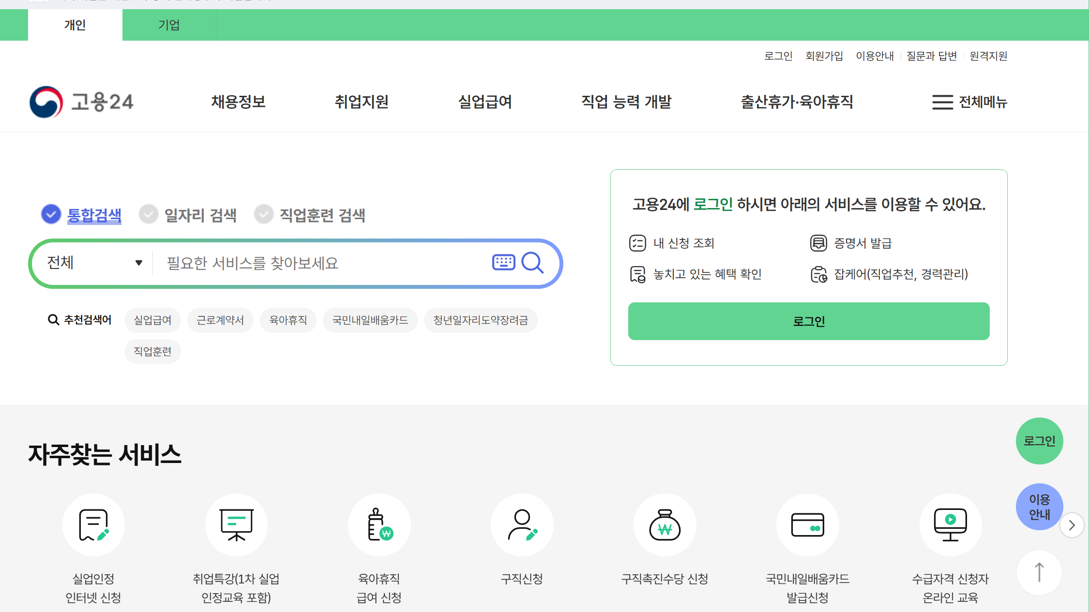Open 취업특강 presentation board icon
The height and width of the screenshot is (612, 1089).
(x=236, y=524)
